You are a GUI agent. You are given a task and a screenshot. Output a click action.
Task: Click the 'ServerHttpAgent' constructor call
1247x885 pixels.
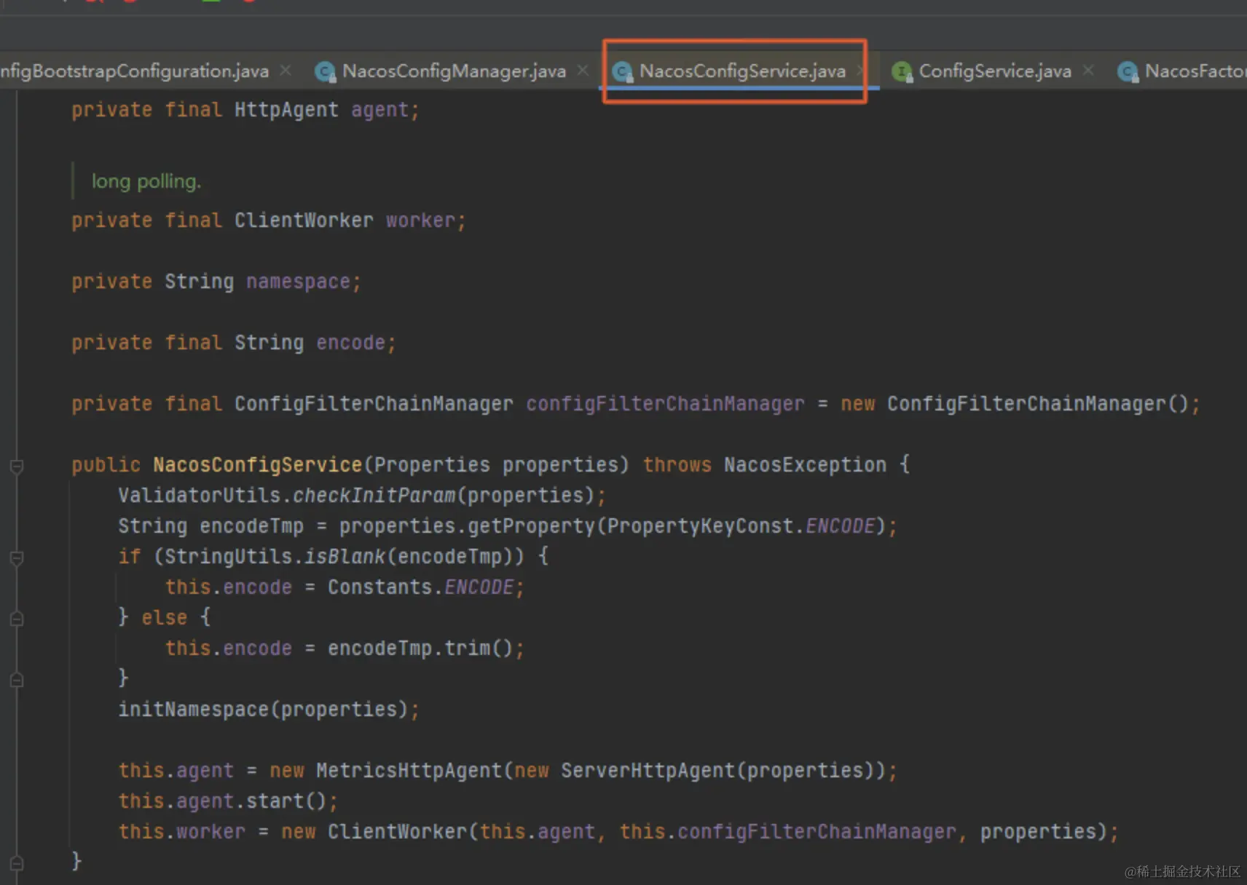[x=648, y=771]
